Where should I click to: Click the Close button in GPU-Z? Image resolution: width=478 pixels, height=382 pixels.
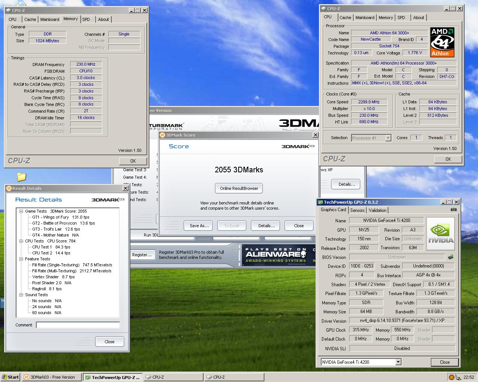pyautogui.click(x=445, y=362)
